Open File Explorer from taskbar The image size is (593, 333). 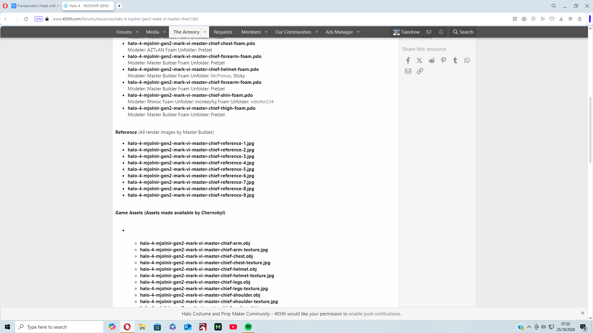pos(142,327)
